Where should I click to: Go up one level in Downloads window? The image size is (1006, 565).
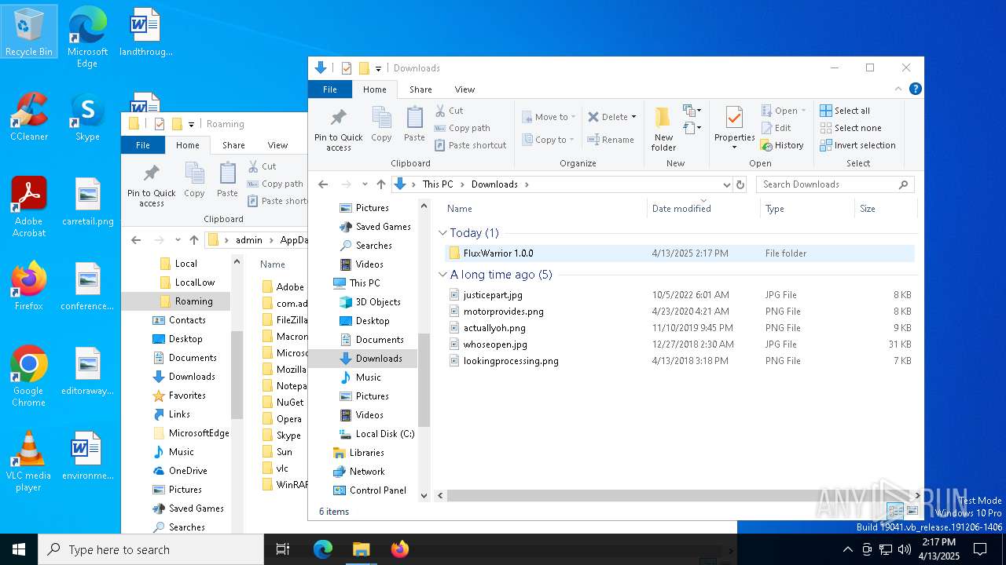click(x=381, y=184)
